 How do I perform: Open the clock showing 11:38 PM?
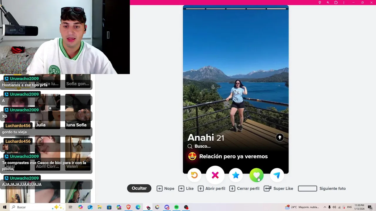coord(359,207)
